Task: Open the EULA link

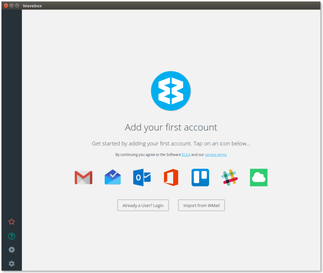Action: [186, 155]
